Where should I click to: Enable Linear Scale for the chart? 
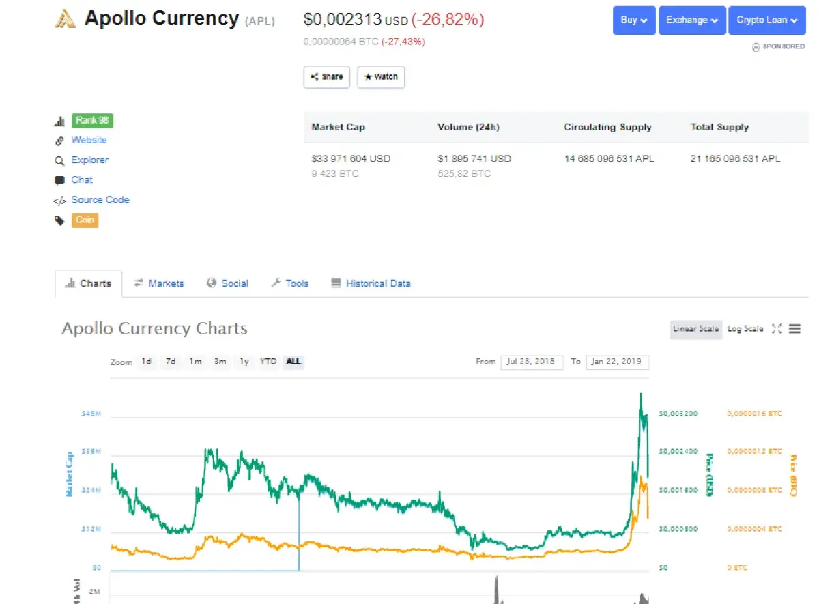click(x=695, y=329)
